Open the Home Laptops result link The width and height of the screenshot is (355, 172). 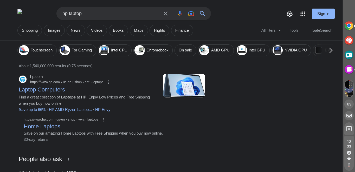[x=42, y=127]
